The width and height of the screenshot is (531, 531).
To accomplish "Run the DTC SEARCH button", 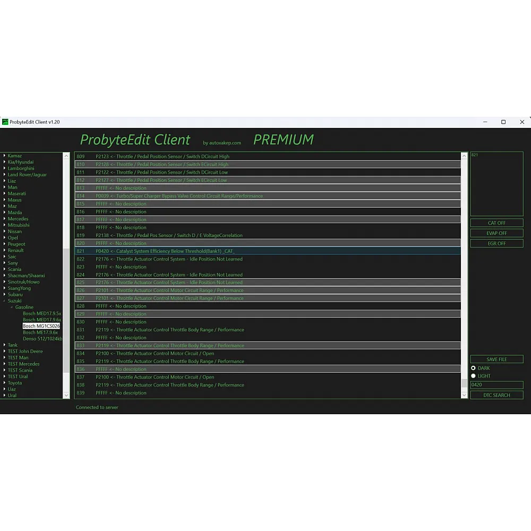I will click(496, 395).
